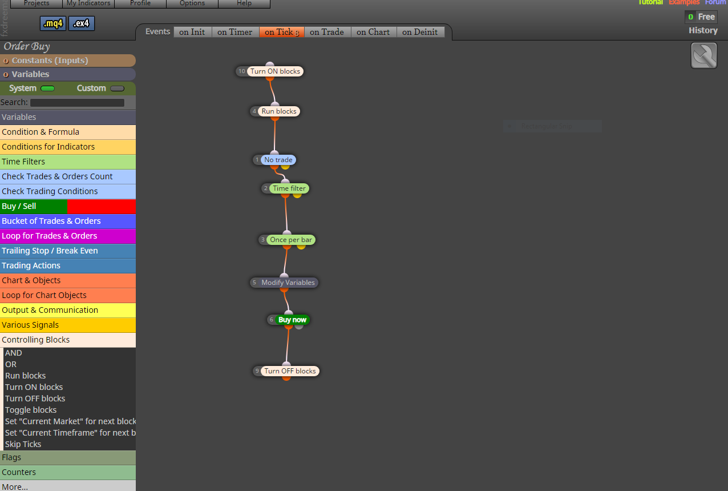Expand Loop for Trades & Orders category

pos(68,236)
